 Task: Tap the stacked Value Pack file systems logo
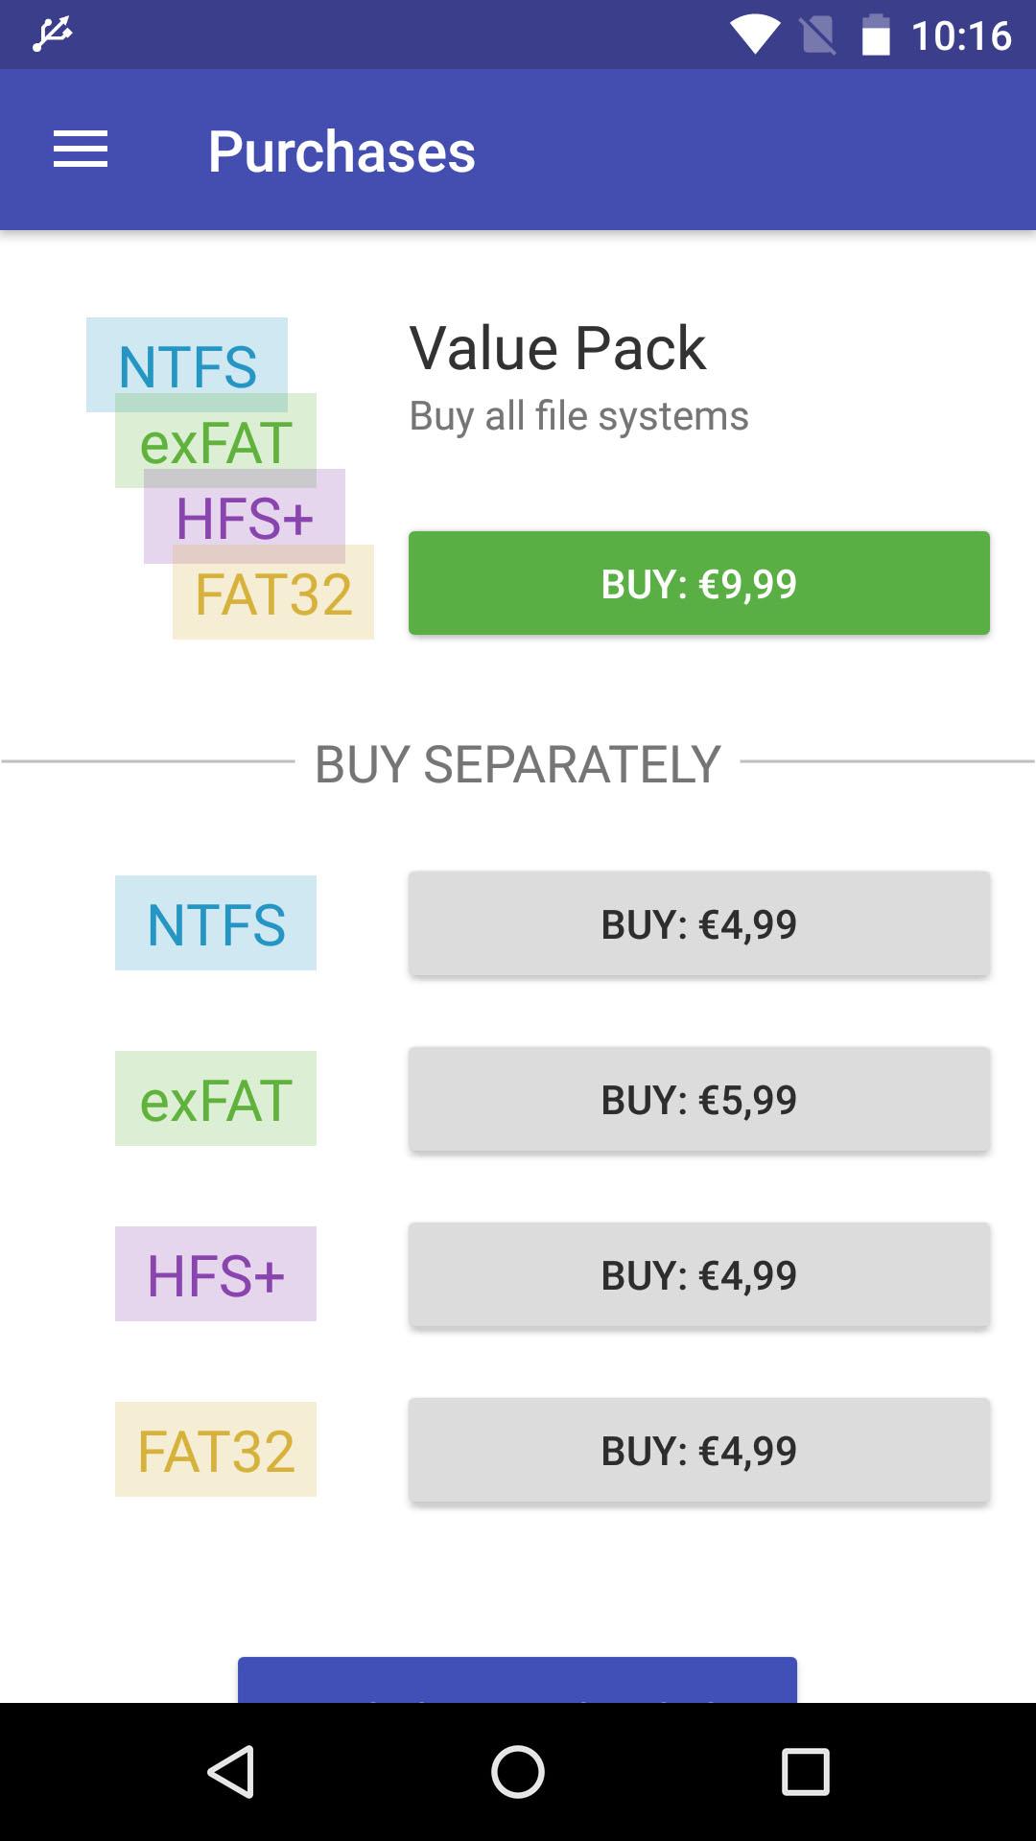pos(230,478)
